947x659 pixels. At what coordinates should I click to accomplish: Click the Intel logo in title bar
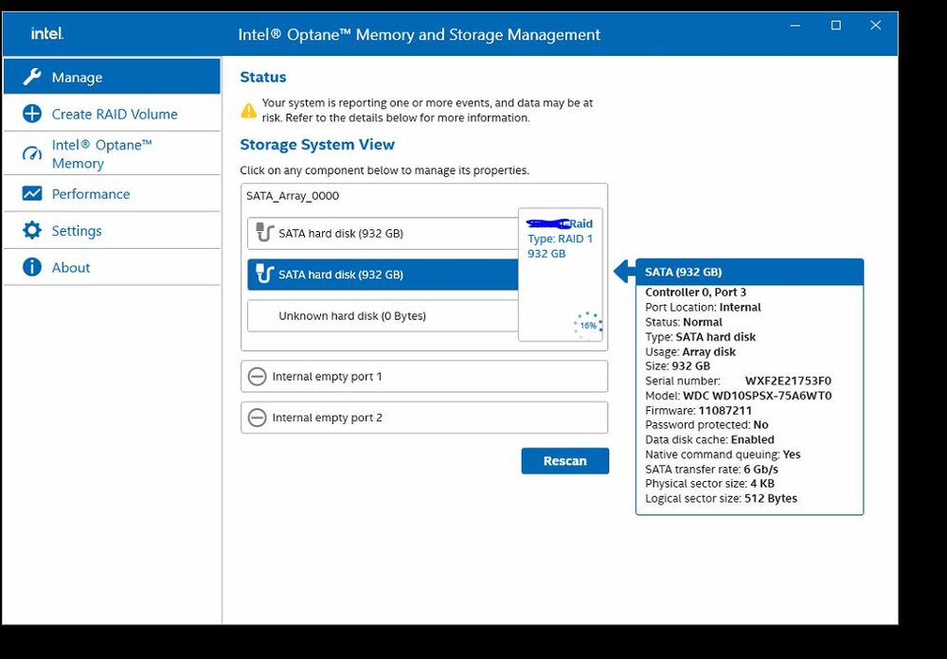47,33
